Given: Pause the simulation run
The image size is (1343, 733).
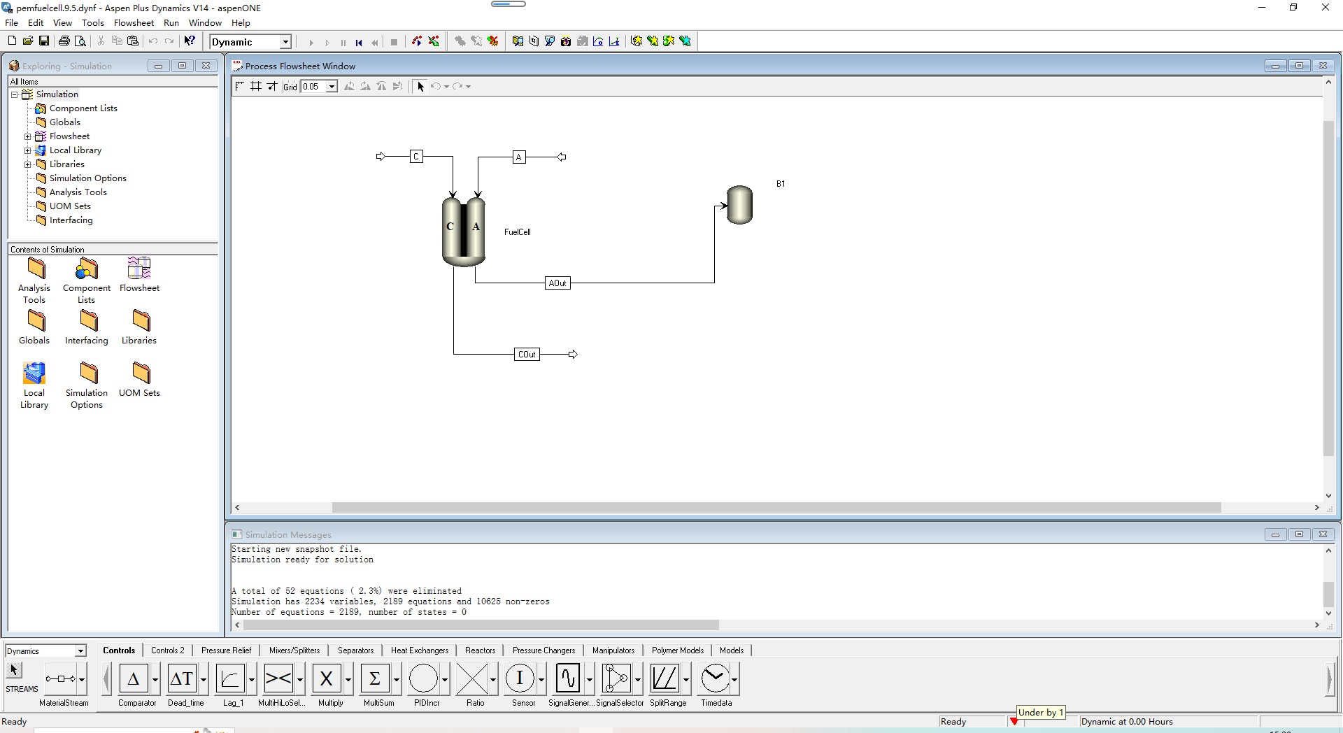Looking at the screenshot, I should point(343,43).
